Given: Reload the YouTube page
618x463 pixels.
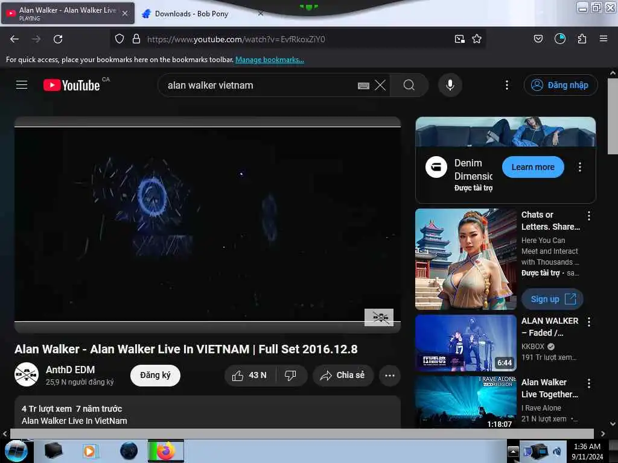Looking at the screenshot, I should 58,39.
